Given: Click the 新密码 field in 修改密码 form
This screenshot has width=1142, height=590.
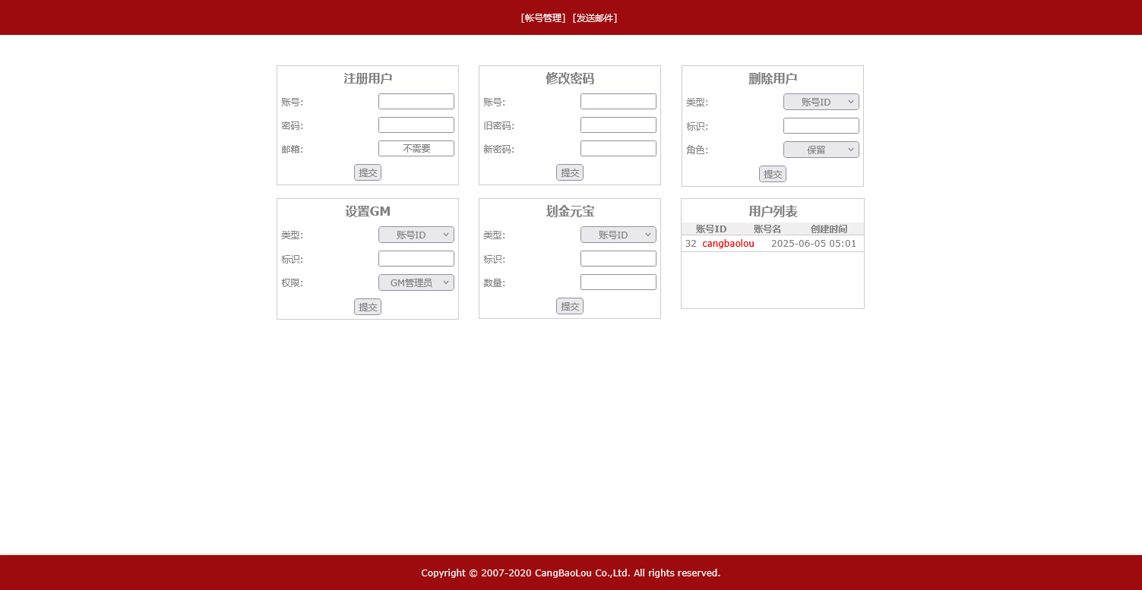Looking at the screenshot, I should (x=618, y=148).
